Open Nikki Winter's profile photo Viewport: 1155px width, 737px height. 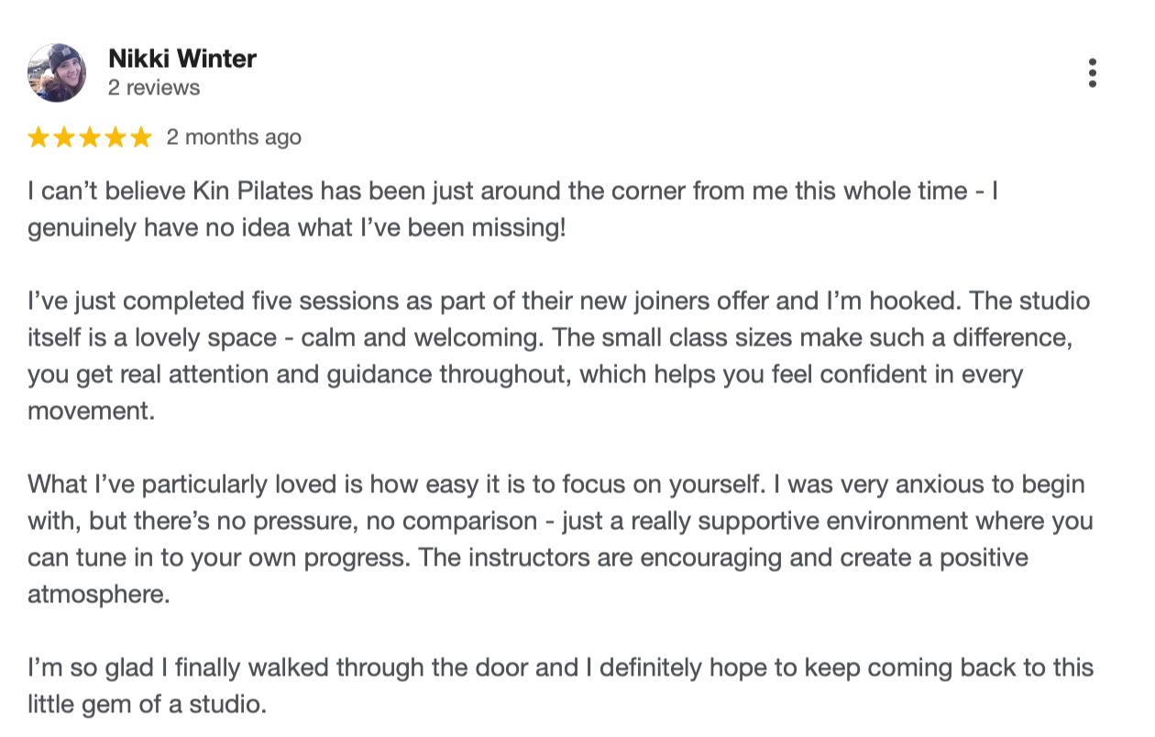point(58,72)
